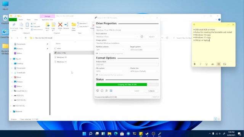Click New folder icon in Explorer ribbon
The image size is (244, 137).
pyautogui.click(x=74, y=26)
